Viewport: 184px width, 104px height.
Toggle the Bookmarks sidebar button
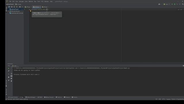(6, 83)
